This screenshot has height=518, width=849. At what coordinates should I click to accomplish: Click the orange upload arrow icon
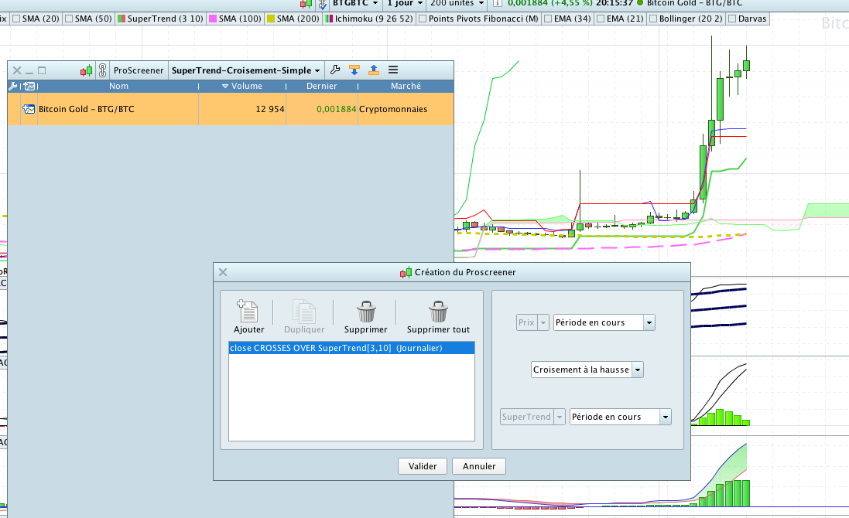(373, 70)
